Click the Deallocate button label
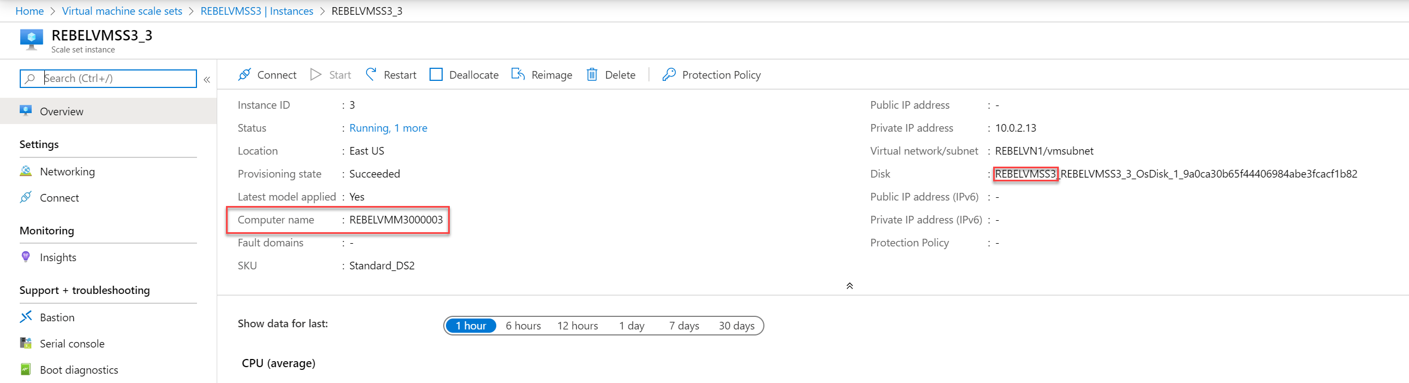Screen dimensions: 1409x383 pyautogui.click(x=474, y=75)
